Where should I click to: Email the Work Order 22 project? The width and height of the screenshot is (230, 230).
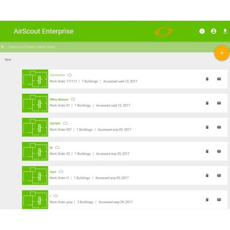[219, 151]
